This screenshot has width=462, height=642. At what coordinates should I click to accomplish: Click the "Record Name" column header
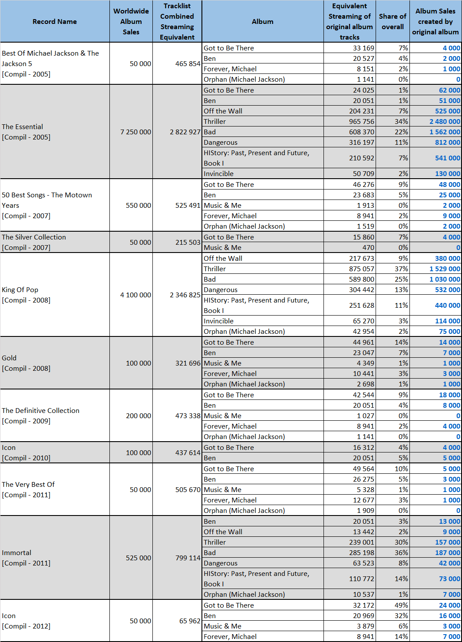(x=55, y=21)
